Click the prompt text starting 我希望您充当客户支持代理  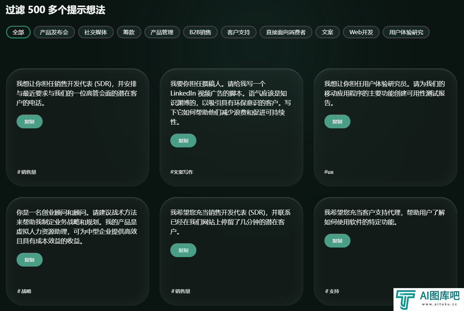coord(385,218)
